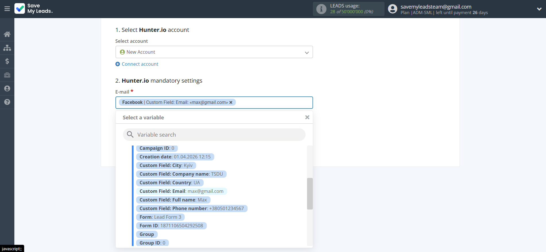This screenshot has height=252, width=546.
Task: Select the Custom Field: Phone number variable
Action: pos(192,209)
